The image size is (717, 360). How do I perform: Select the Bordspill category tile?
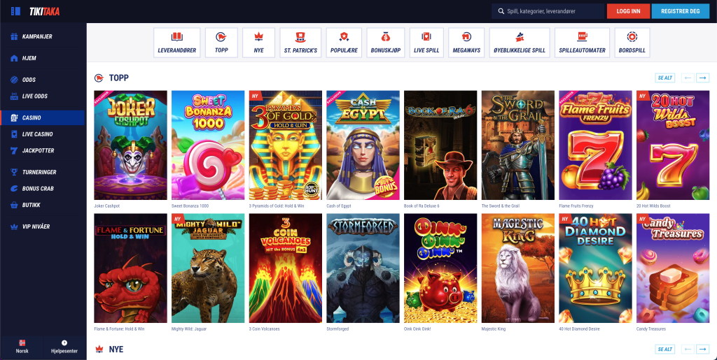point(632,43)
